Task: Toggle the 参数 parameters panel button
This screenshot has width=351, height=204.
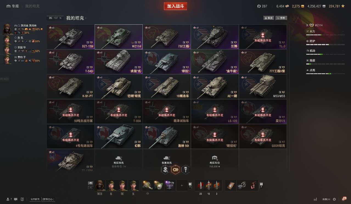Action: [x=281, y=18]
